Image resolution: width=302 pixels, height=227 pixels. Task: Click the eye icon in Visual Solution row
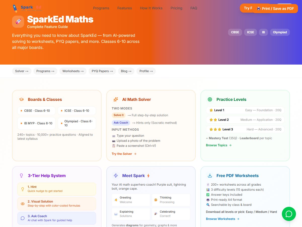click(x=23, y=204)
